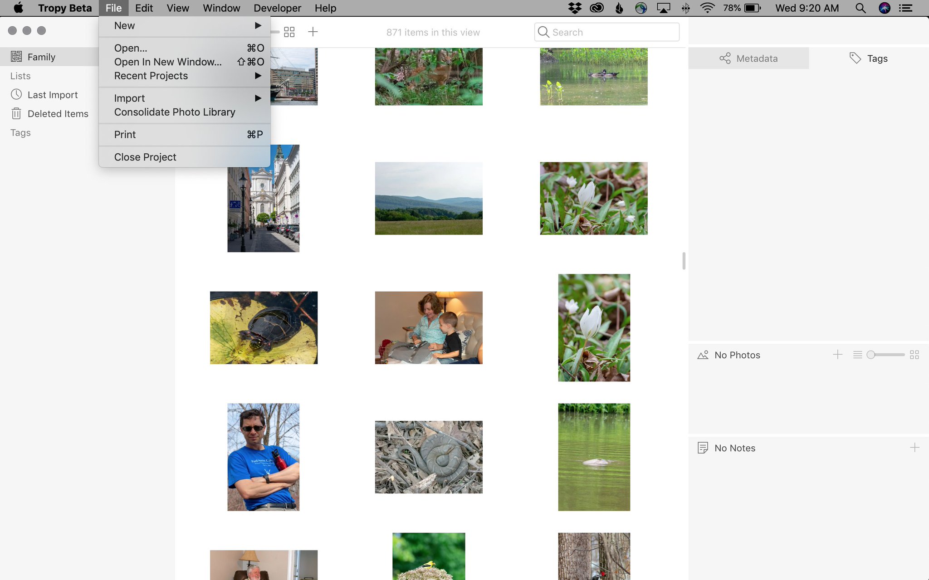
Task: Add a photo with No Photos plus
Action: pyautogui.click(x=838, y=355)
